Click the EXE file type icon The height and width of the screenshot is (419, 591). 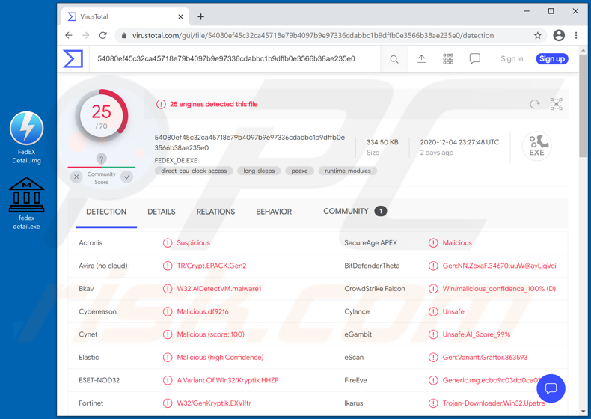(x=536, y=146)
